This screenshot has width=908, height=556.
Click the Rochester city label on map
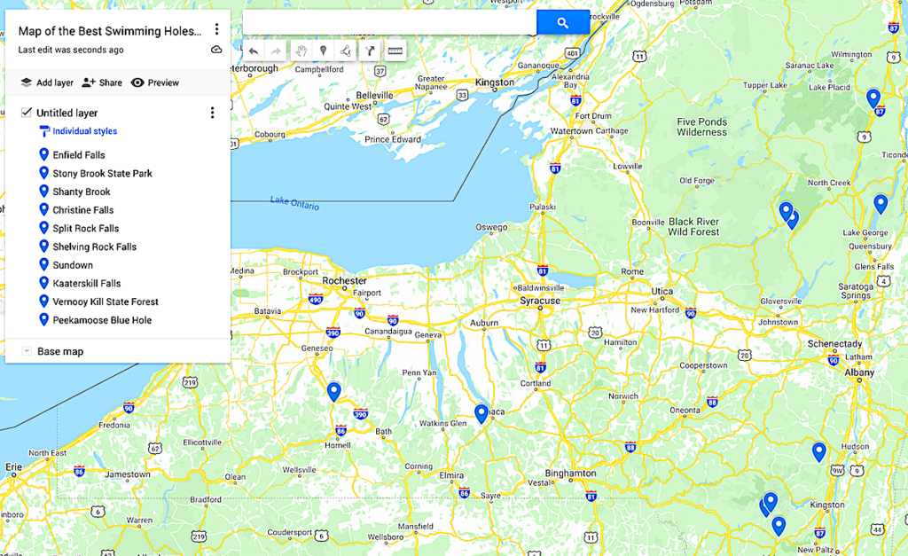(345, 280)
